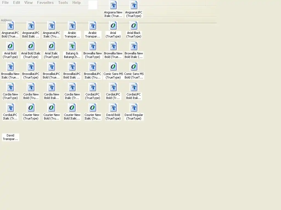The width and height of the screenshot is (281, 210).
Task: Select the AngsanaUPC Bold font icon
Action: [10, 25]
